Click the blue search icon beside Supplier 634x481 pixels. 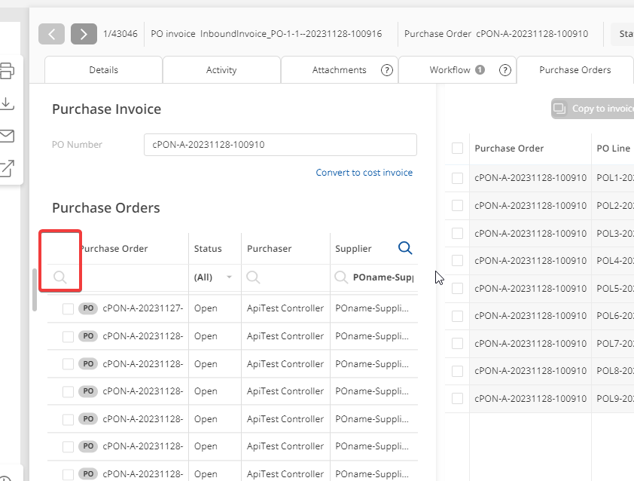coord(405,248)
